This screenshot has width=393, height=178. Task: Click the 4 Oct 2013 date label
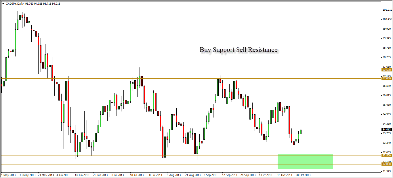tap(266, 175)
